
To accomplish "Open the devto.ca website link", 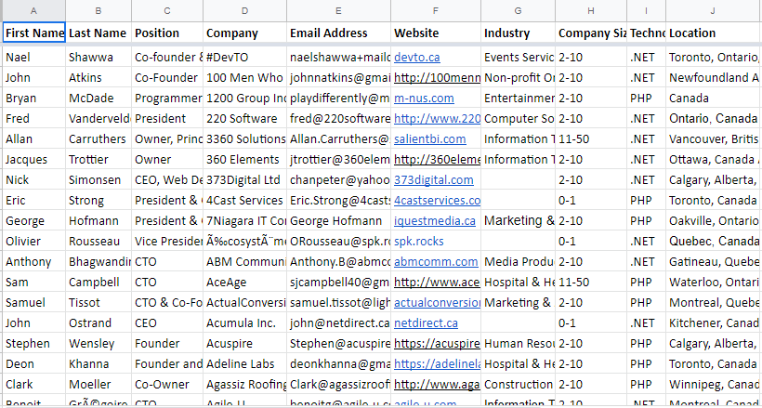I will (417, 58).
